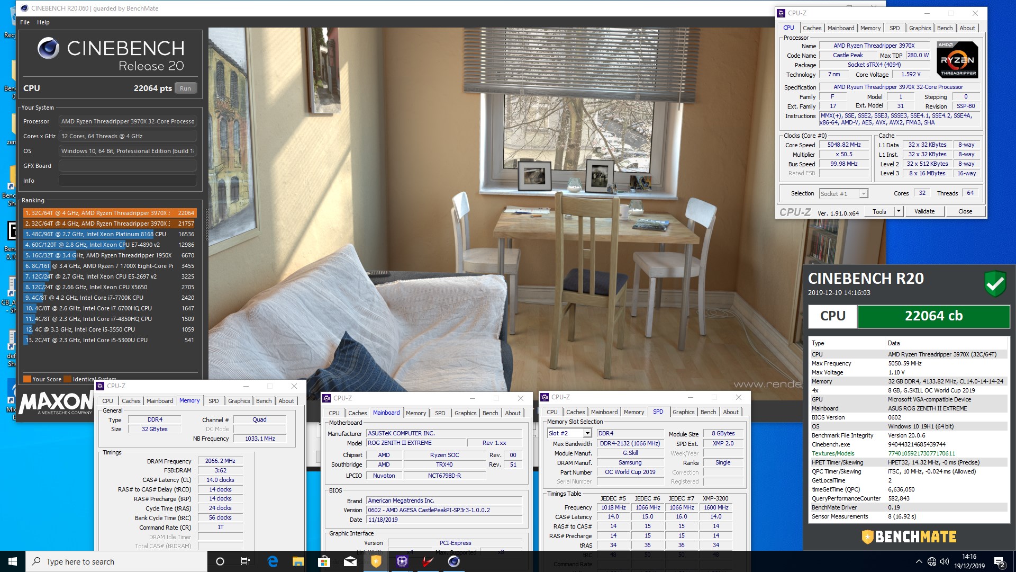Show hidden system tray icons
1016x572 pixels.
[919, 561]
